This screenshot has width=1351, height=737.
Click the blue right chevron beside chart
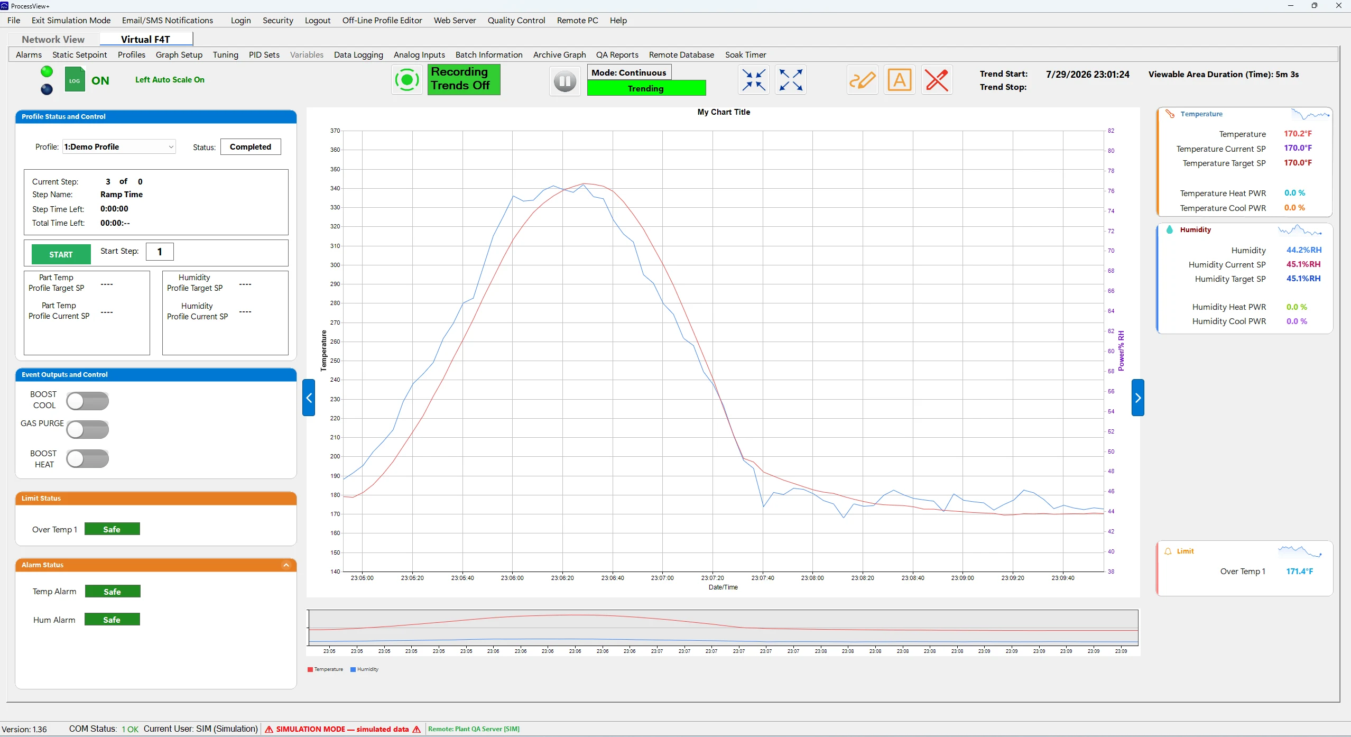1137,398
